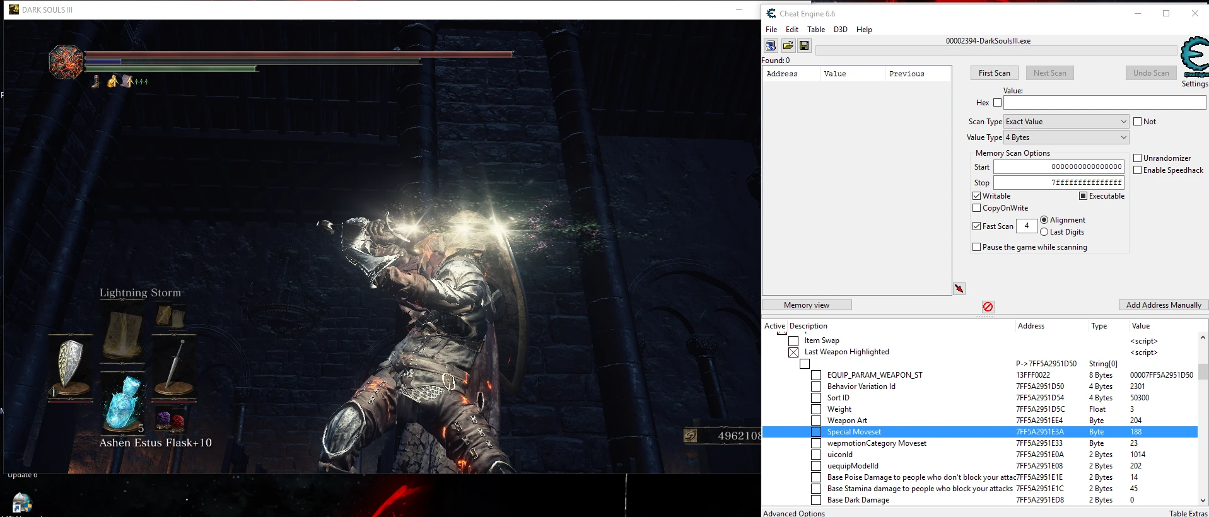Toggle the Unrandomizer checkbox
Viewport: 1209px width, 517px height.
(1138, 158)
